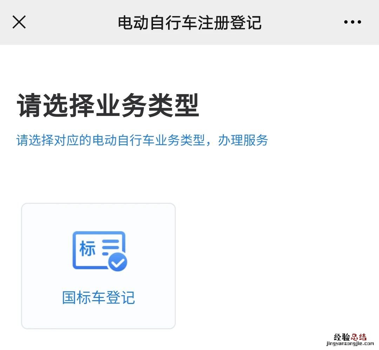This screenshot has height=350, width=379.
Task: Select the 国标车登记 label
Action: 98,298
